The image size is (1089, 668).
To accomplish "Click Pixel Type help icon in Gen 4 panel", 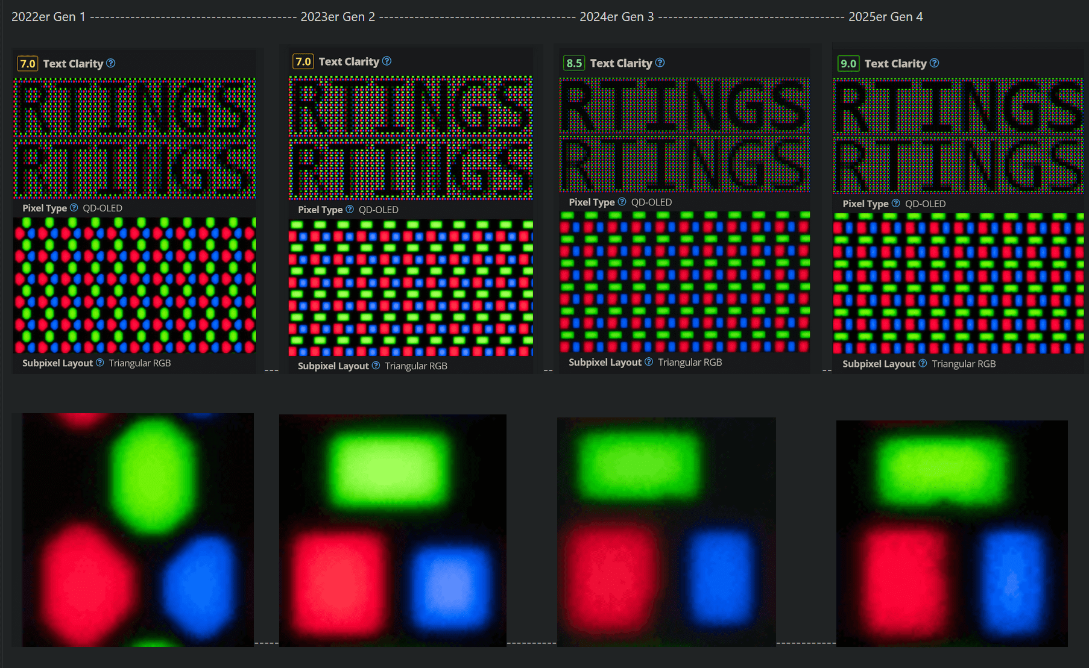I will pyautogui.click(x=896, y=204).
